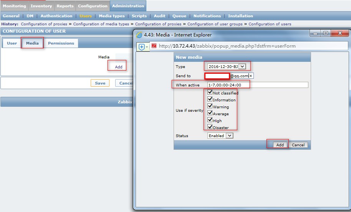Viewport: 351px width, 212px height.
Task: Switch to the Permissions tab
Action: click(61, 43)
